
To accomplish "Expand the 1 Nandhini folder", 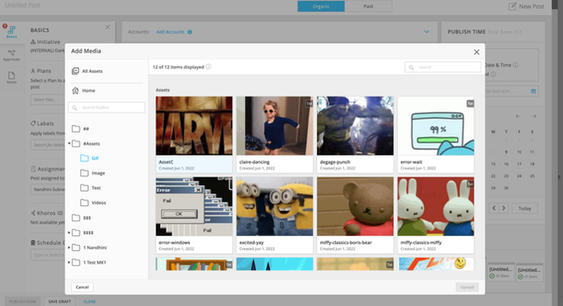I will click(69, 248).
